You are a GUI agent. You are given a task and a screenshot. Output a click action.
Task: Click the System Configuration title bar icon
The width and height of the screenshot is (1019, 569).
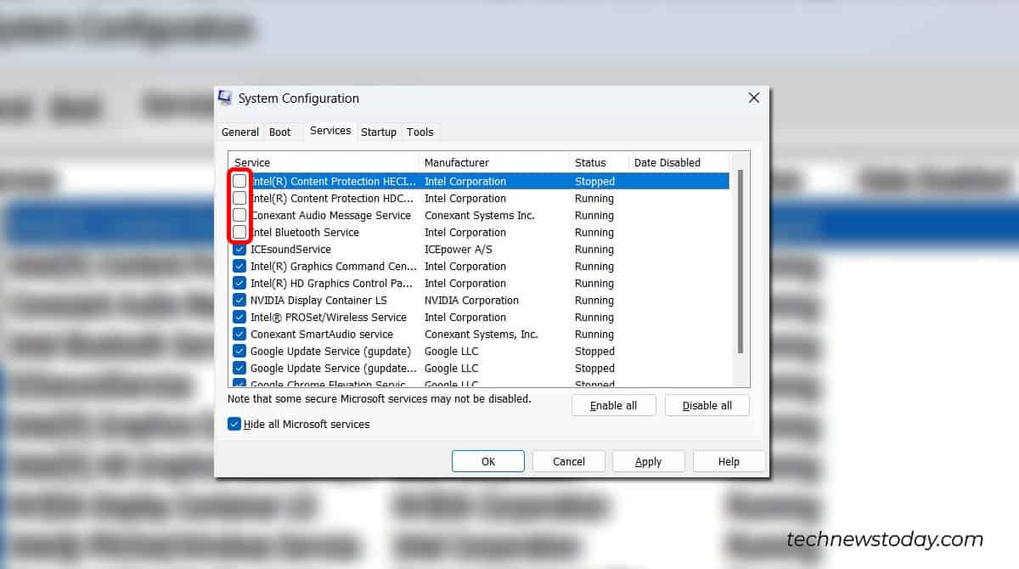click(223, 98)
